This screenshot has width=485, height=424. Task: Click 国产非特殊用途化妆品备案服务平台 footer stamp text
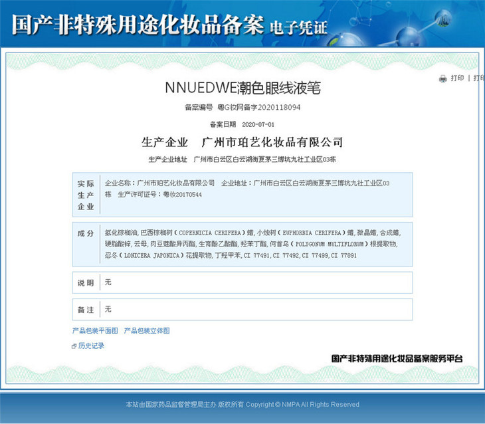coord(397,359)
